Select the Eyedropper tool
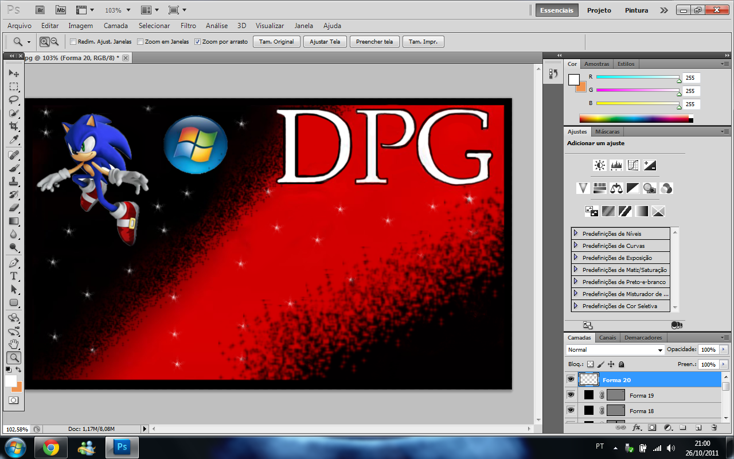Viewport: 734px width, 459px height. [14, 139]
